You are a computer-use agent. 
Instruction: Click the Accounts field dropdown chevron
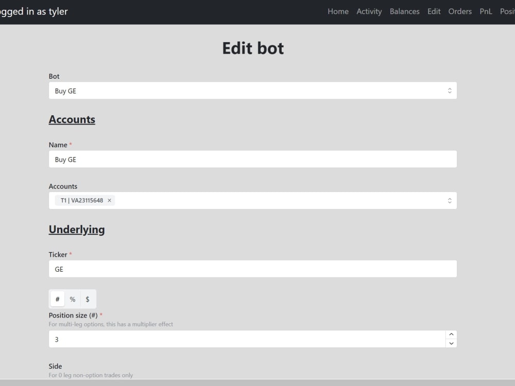point(451,200)
